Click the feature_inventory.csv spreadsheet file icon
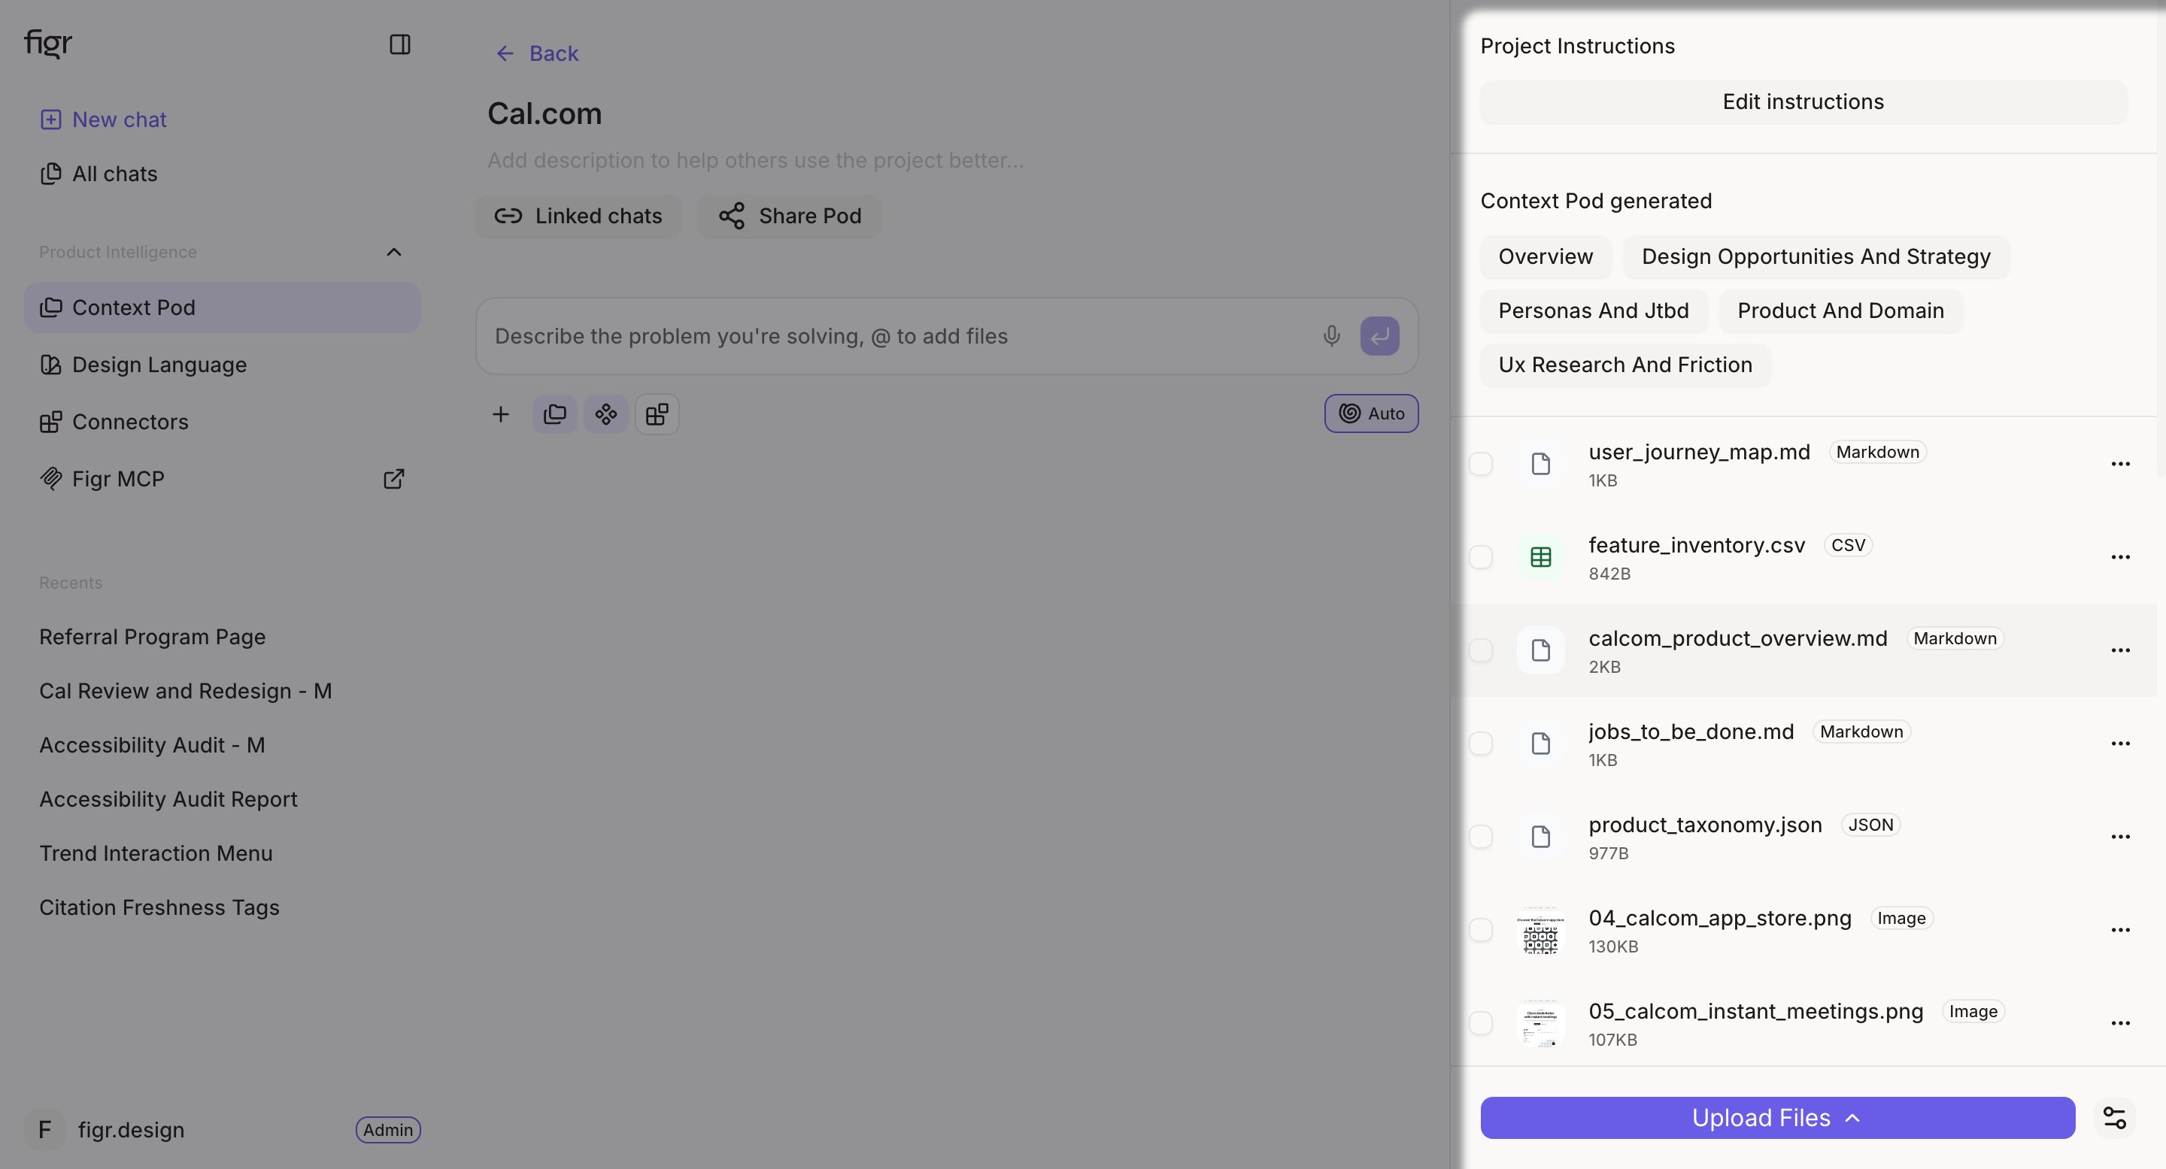The image size is (2166, 1169). click(x=1540, y=557)
